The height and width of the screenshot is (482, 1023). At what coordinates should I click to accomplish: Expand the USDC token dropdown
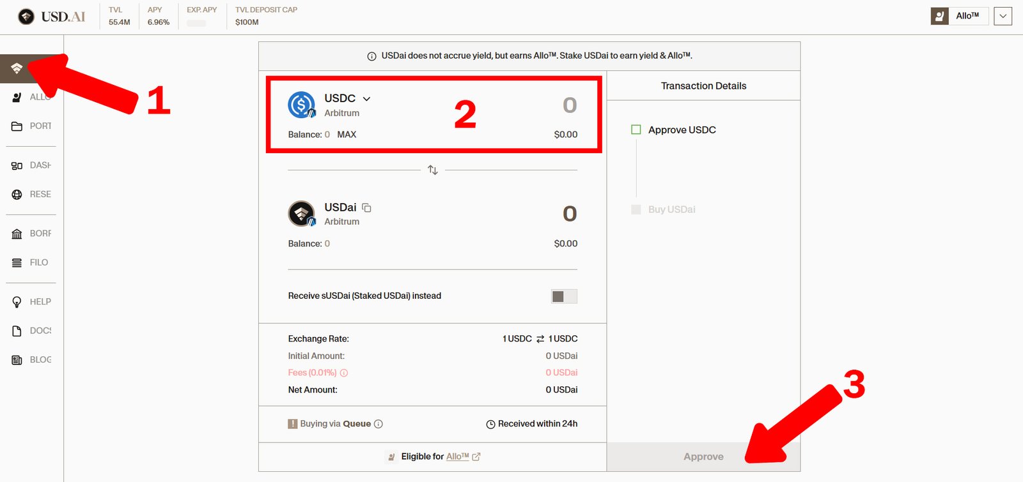click(x=366, y=99)
